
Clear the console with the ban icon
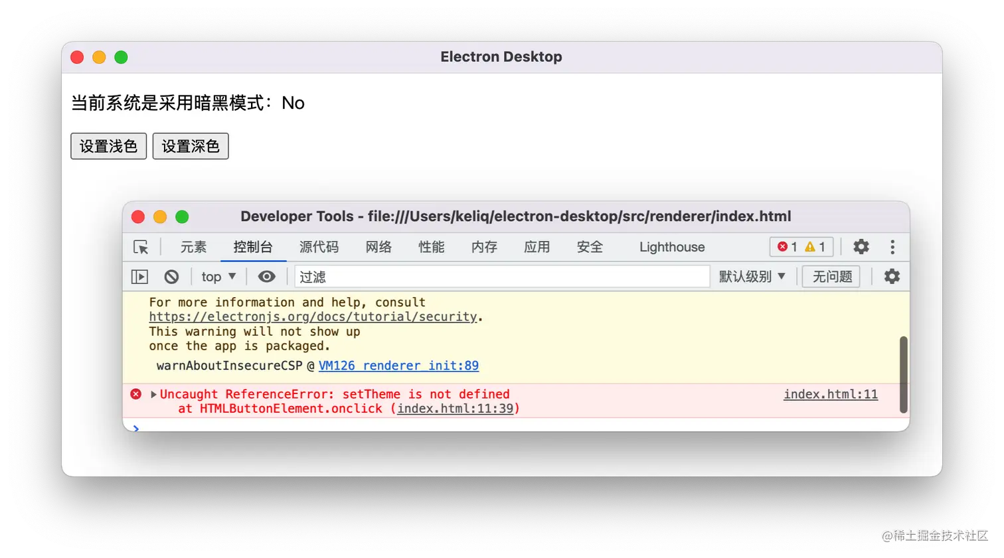click(x=171, y=277)
